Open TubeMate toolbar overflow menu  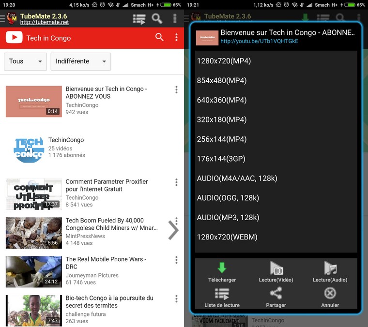175,18
